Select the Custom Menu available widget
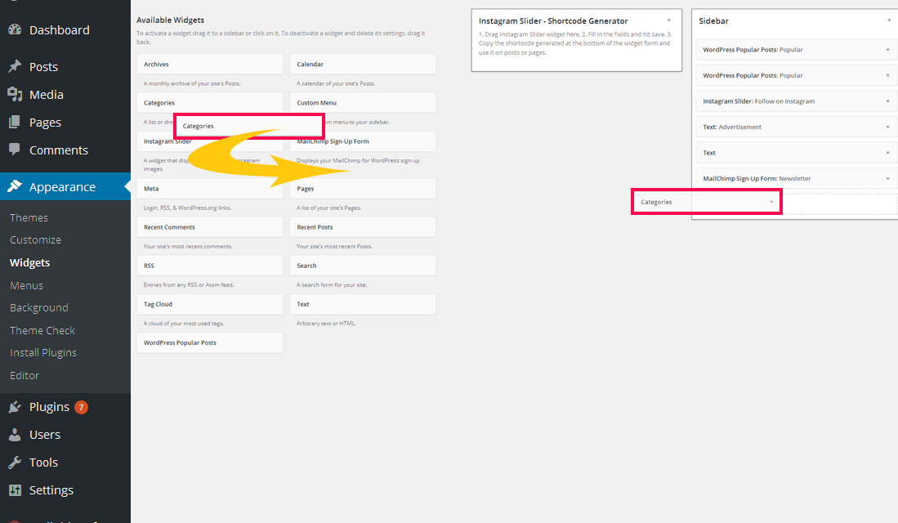Screen dimensions: 898x523 pos(363,102)
